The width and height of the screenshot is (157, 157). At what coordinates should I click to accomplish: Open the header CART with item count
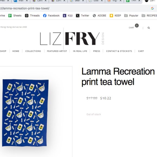coord(134,27)
